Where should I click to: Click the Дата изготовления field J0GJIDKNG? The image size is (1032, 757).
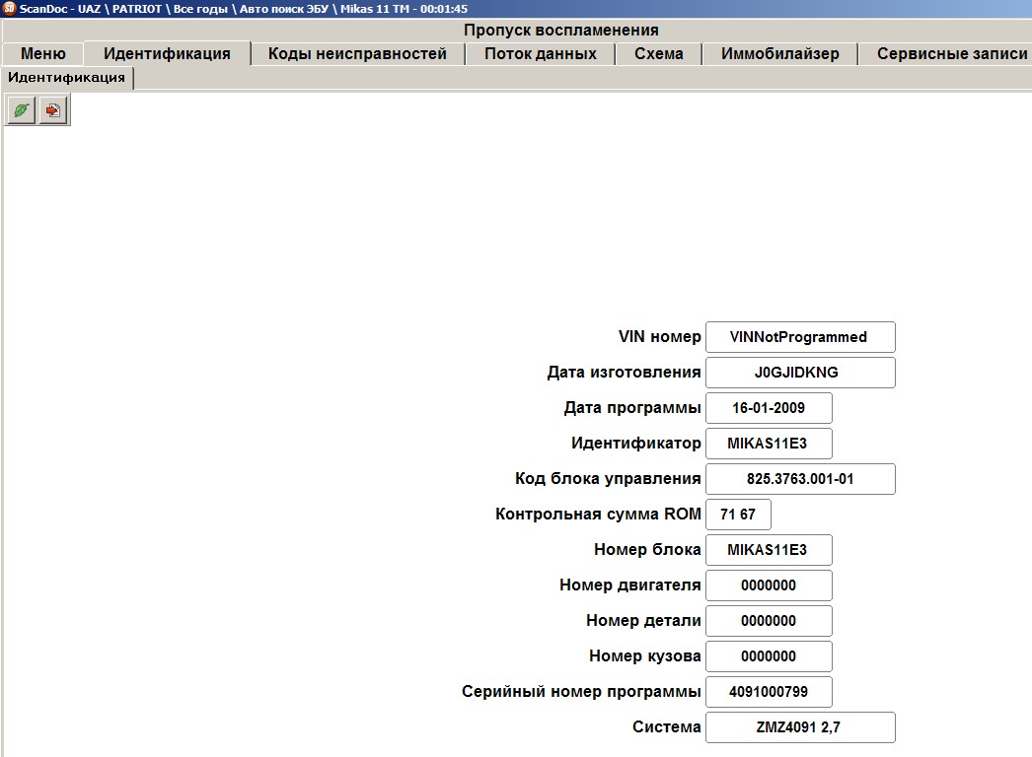click(x=800, y=373)
